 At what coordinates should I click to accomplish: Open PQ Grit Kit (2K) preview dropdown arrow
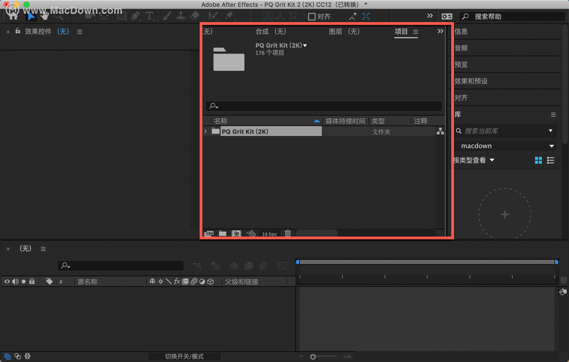pos(305,45)
